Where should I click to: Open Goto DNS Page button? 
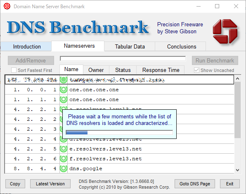coord(195,184)
